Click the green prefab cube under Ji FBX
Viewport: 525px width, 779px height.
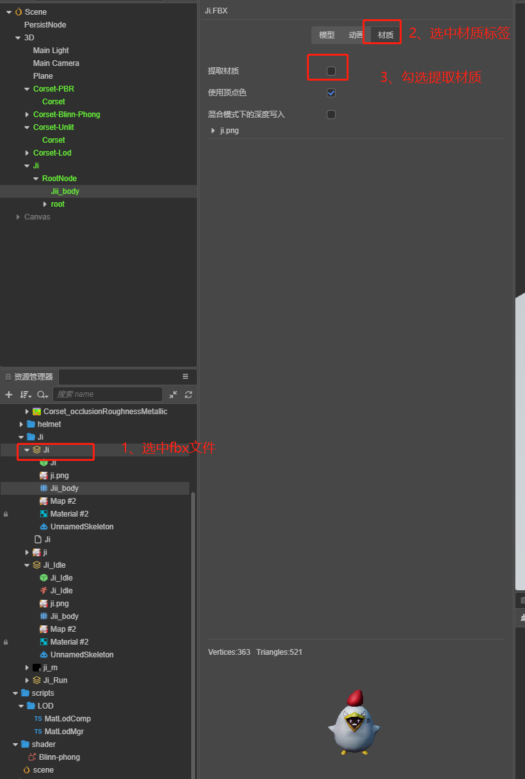coord(43,462)
